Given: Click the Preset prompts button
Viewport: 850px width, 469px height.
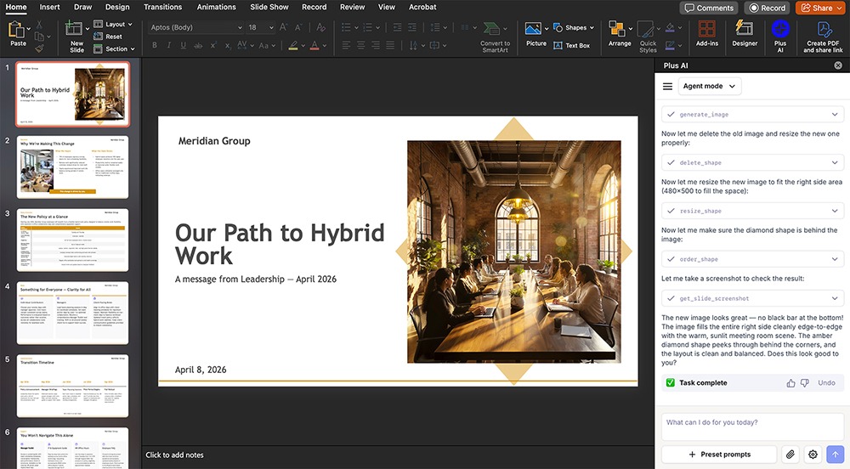Looking at the screenshot, I should 718,455.
